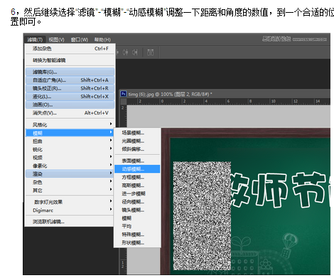Screen dimensions: 334x278
Task: Open the 滤镜(T) menu in menu bar
Action: pyautogui.click(x=35, y=40)
